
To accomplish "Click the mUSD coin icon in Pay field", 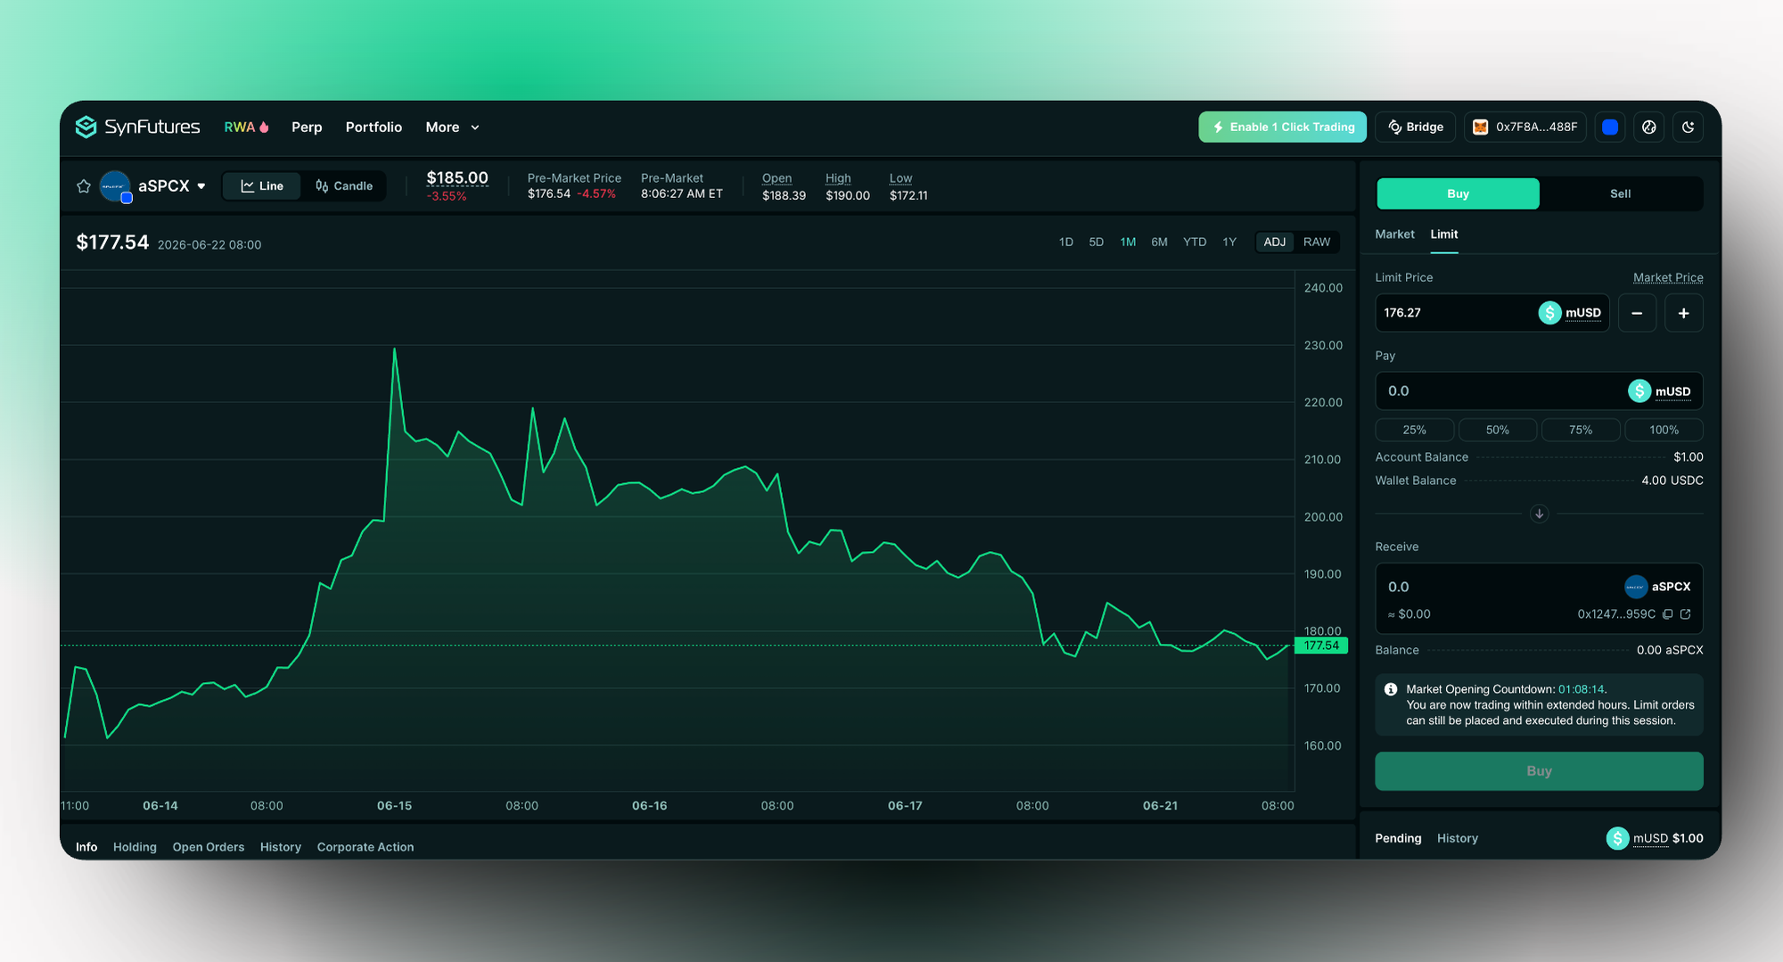I will coord(1639,391).
